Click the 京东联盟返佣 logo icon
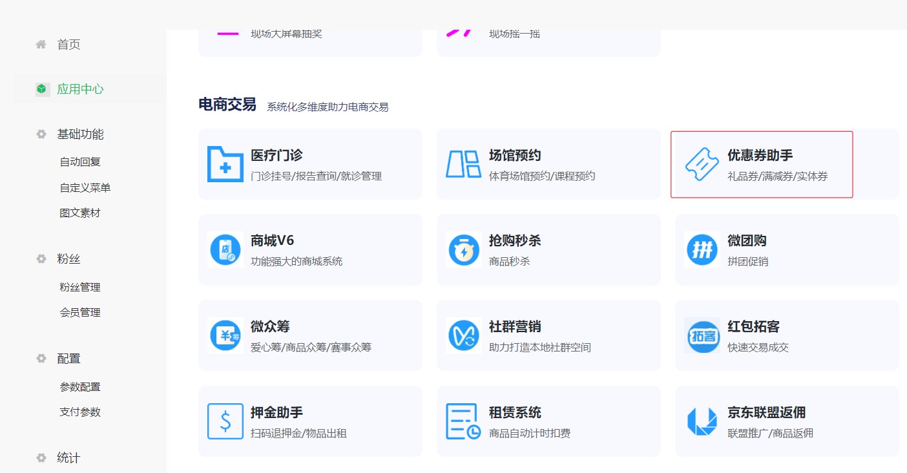 click(702, 421)
